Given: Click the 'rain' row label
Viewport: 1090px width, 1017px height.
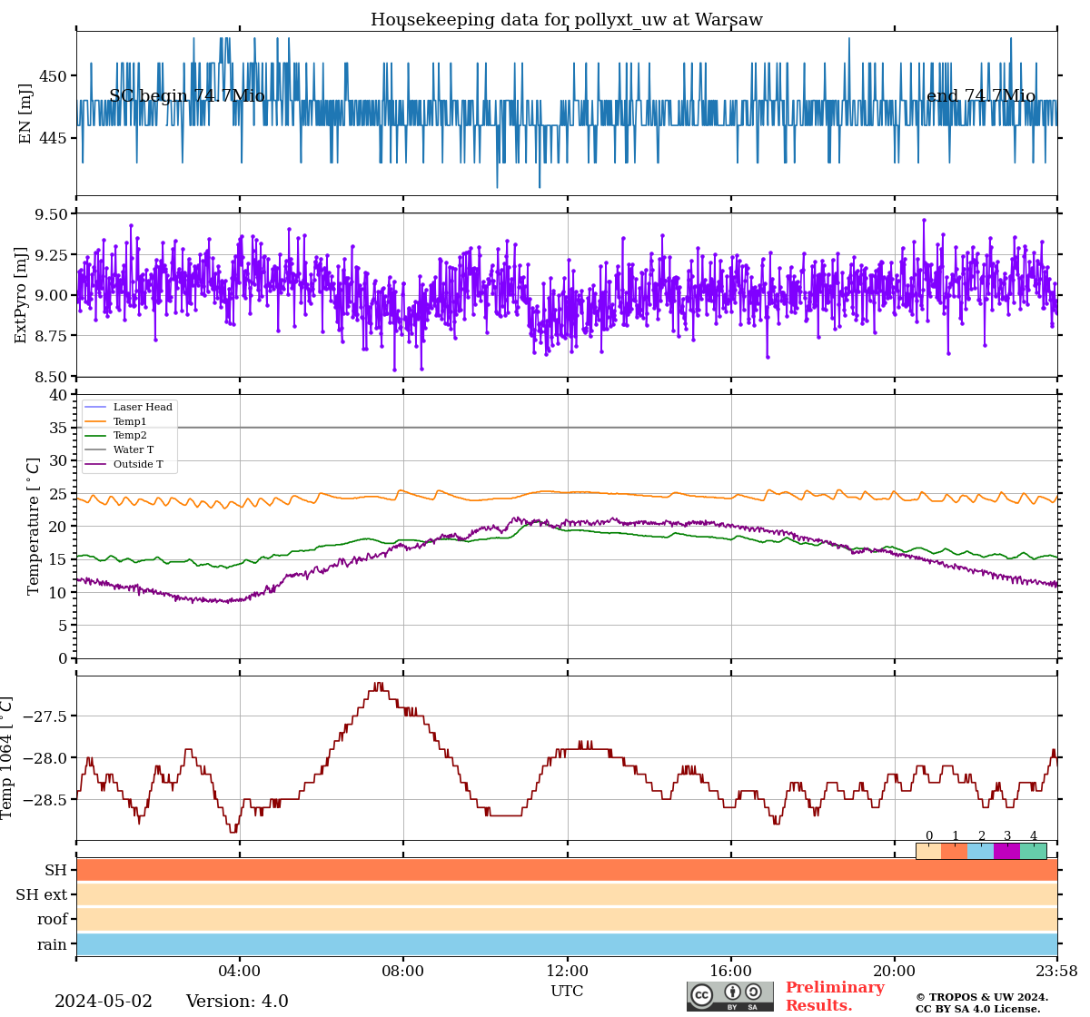Looking at the screenshot, I should (x=53, y=945).
